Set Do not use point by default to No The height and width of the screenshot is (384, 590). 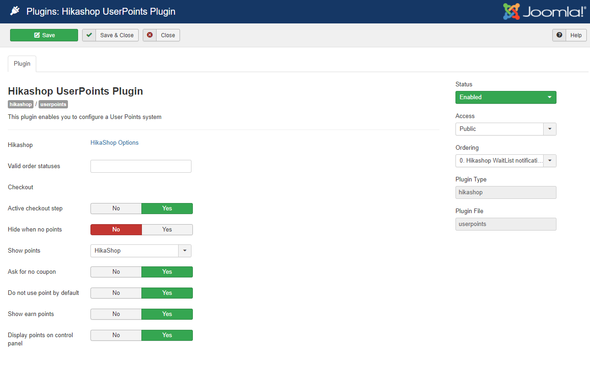pyautogui.click(x=116, y=293)
